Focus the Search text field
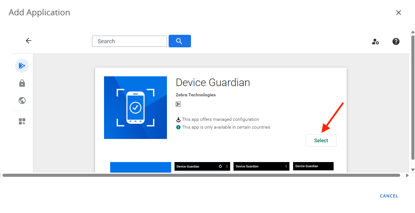Viewport: 415px width, 213px height. coord(129,41)
